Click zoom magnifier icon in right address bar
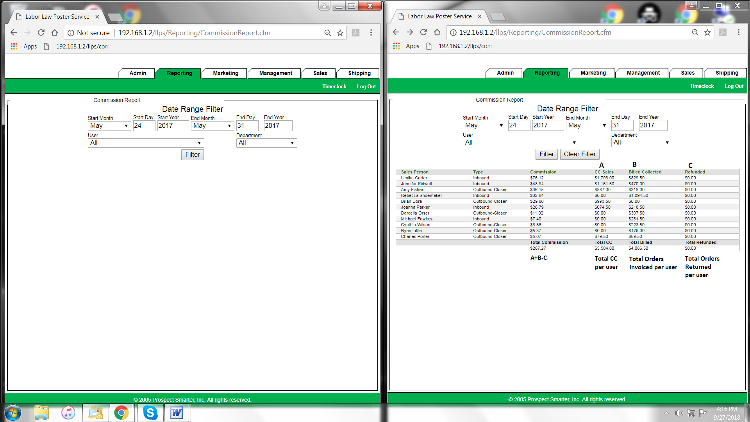Viewport: 750px width, 422px height. tap(695, 32)
